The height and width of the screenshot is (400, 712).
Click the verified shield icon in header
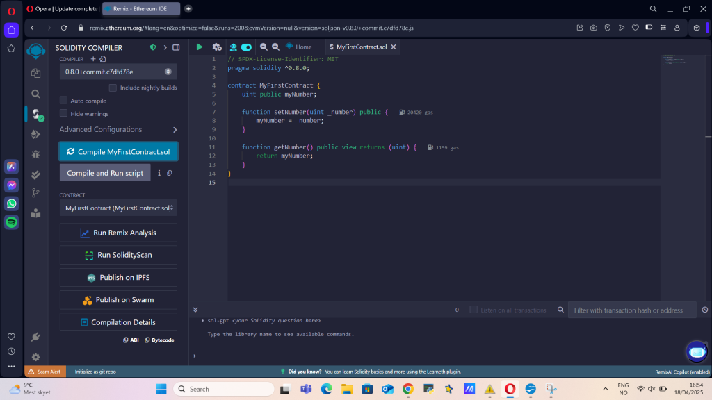point(153,48)
